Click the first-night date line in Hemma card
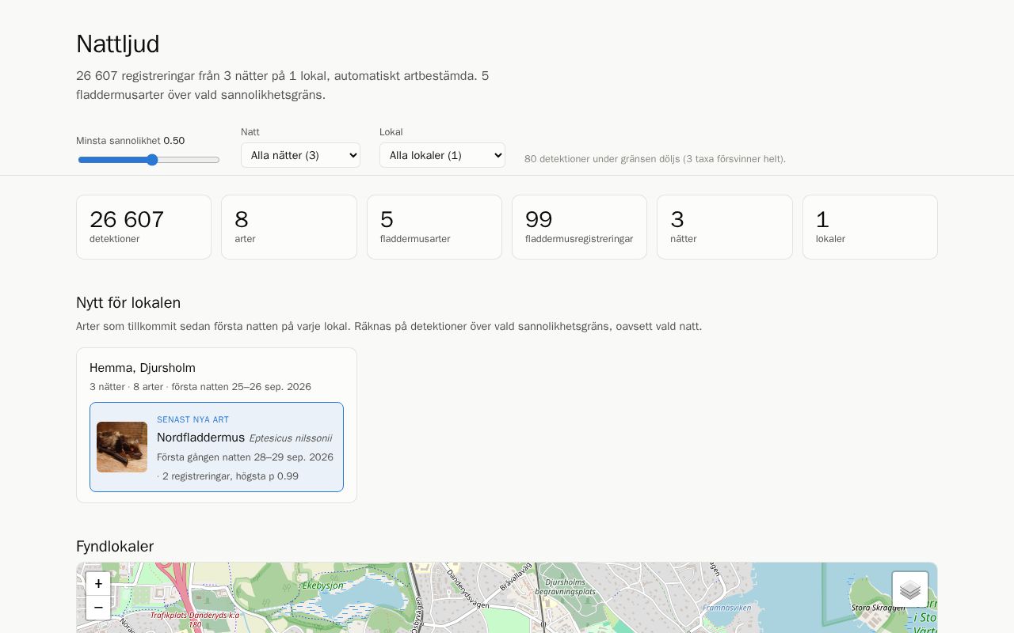Viewport: 1014px width, 633px height. click(x=200, y=387)
